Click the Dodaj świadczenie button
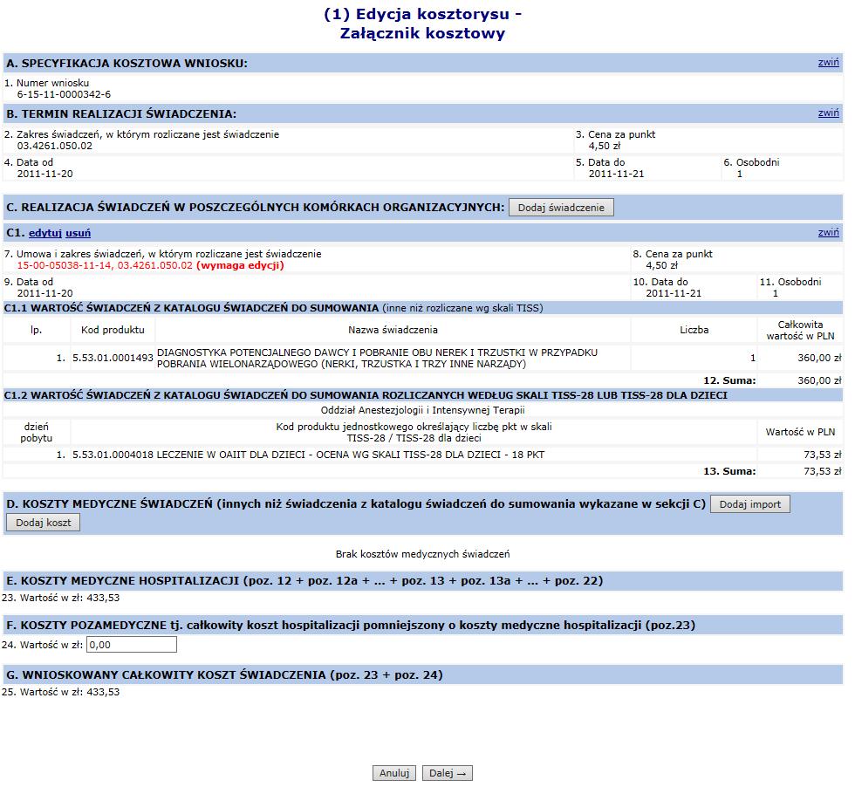 [x=561, y=208]
